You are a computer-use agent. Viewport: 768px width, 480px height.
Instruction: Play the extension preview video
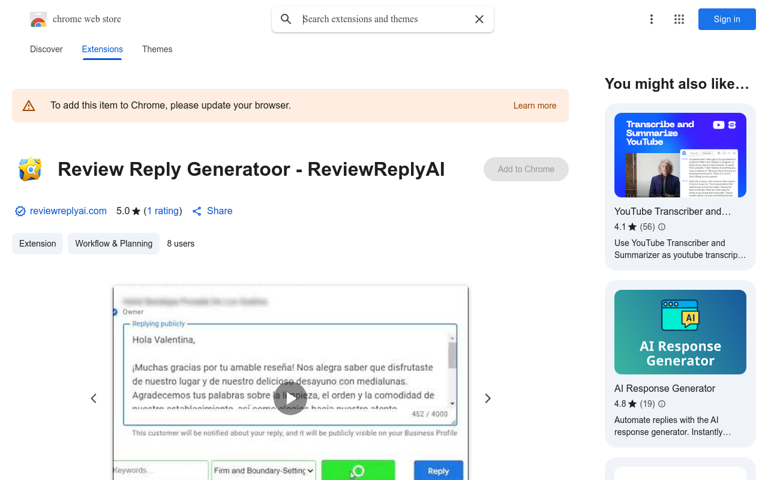290,398
